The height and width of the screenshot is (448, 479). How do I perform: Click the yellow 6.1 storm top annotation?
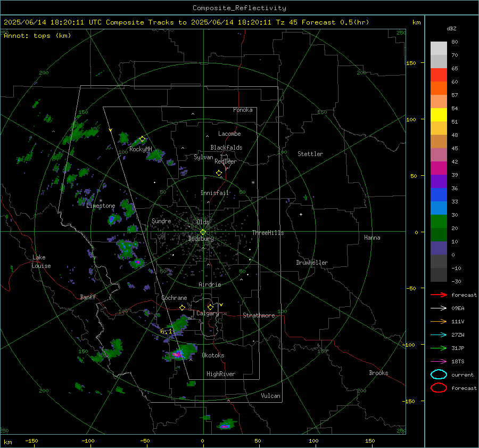[166, 331]
